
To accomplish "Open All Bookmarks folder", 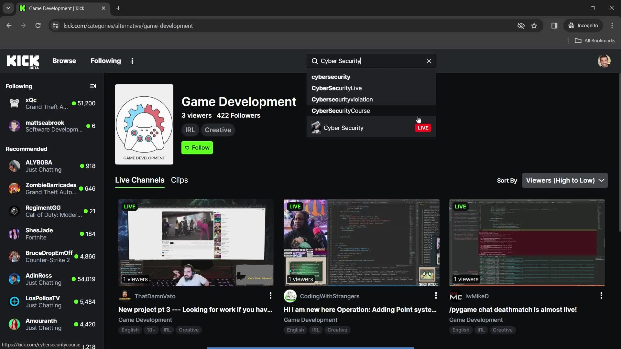I will (595, 40).
